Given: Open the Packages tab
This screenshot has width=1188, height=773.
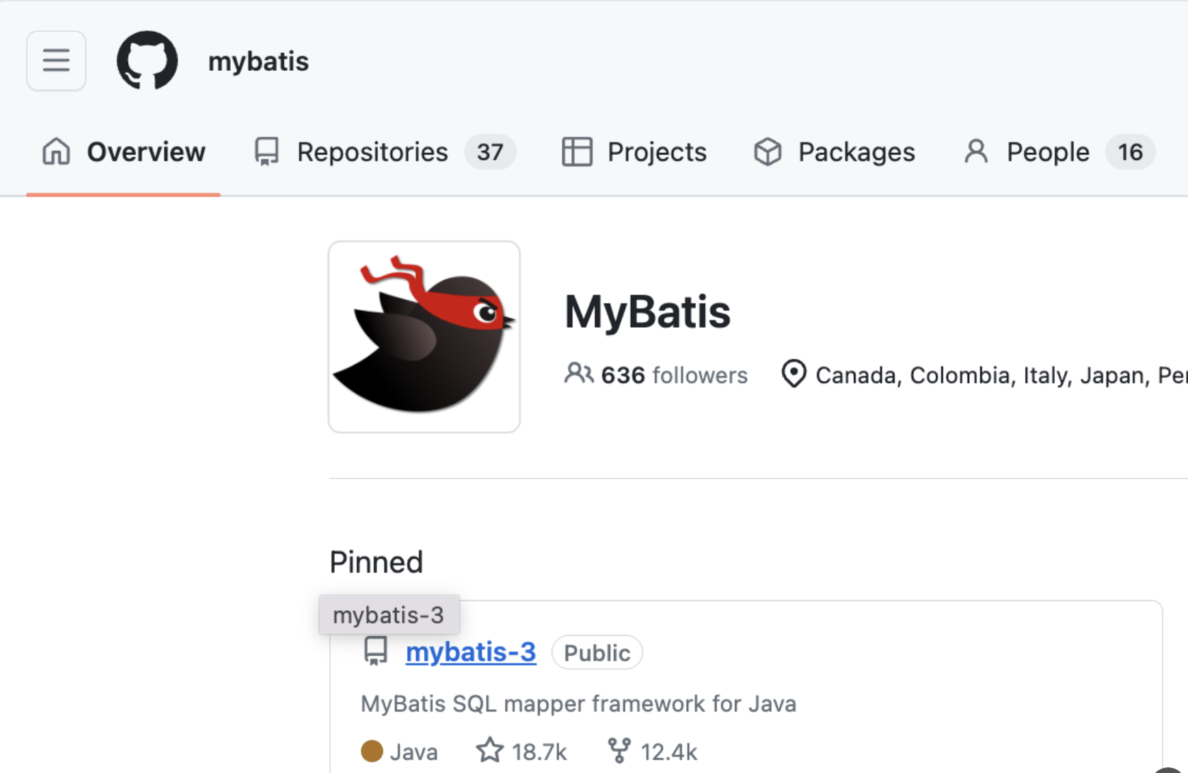Looking at the screenshot, I should [835, 152].
